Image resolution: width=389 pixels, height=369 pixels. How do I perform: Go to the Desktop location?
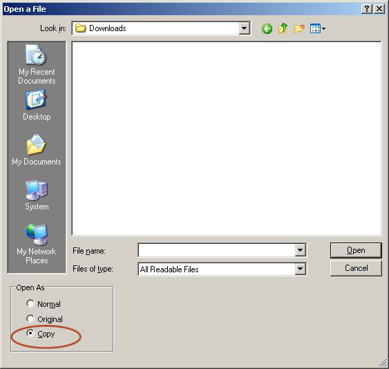point(37,106)
